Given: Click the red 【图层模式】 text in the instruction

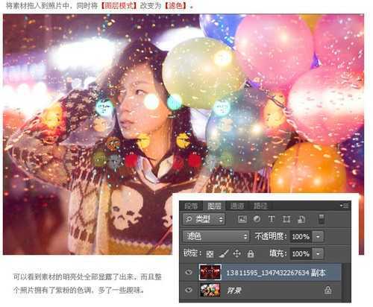Looking at the screenshot, I should coord(119,5).
